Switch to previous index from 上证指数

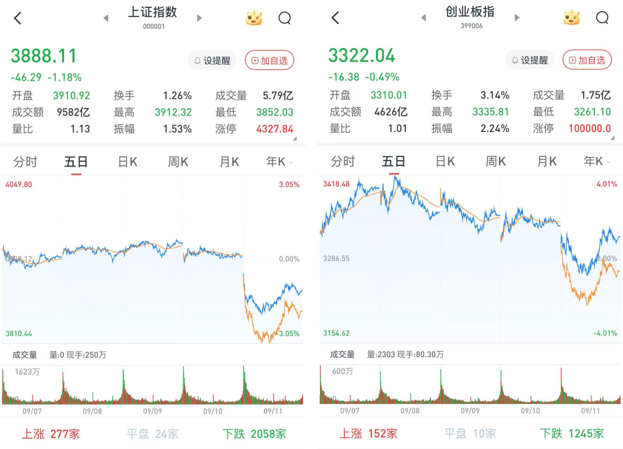pyautogui.click(x=106, y=18)
